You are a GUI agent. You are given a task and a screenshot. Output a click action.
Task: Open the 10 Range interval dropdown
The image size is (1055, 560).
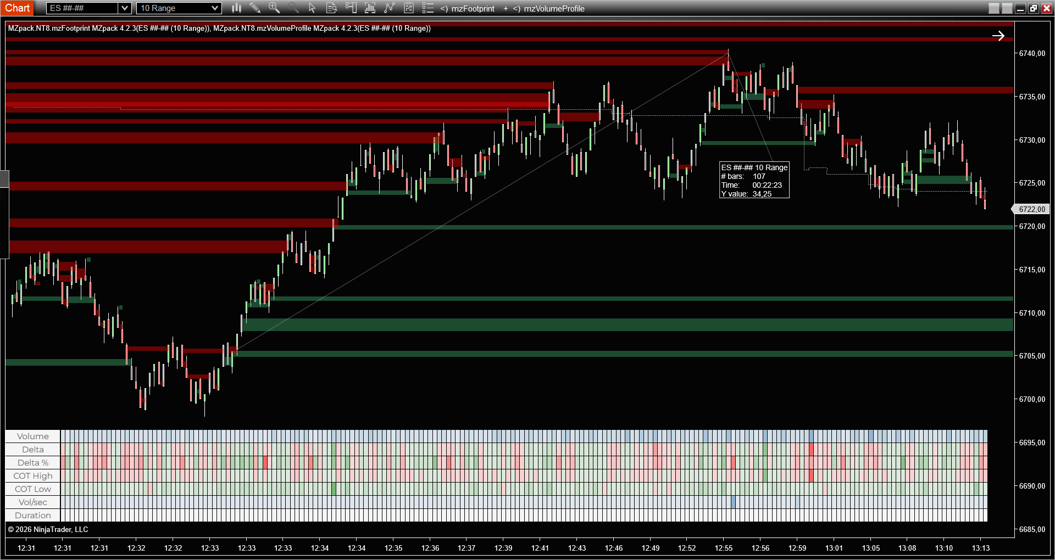click(x=179, y=8)
